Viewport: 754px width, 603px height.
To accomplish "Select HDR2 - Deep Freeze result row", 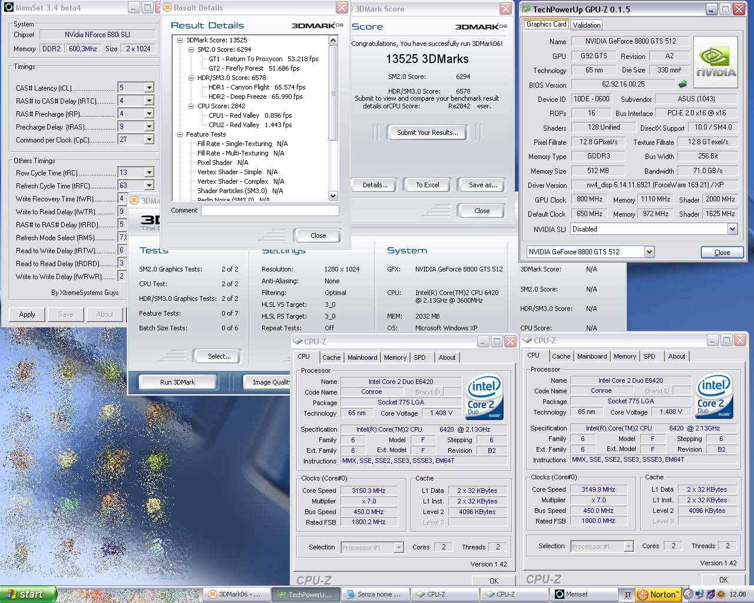I will [255, 97].
